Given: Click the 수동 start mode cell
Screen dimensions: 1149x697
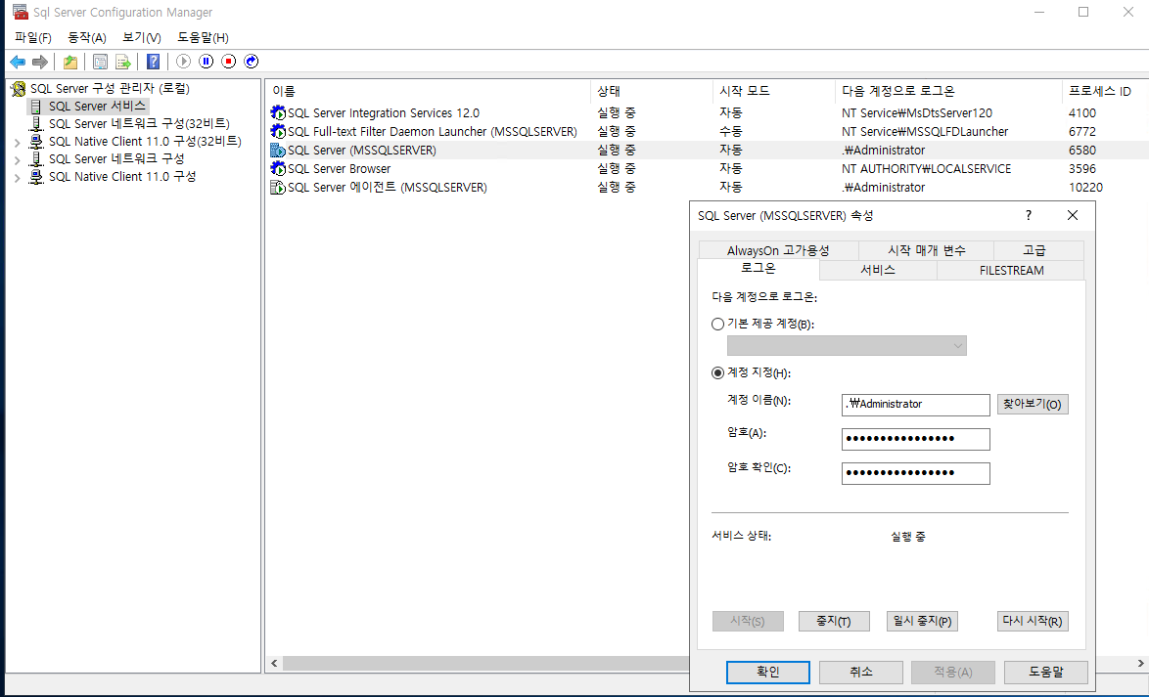Looking at the screenshot, I should 730,131.
